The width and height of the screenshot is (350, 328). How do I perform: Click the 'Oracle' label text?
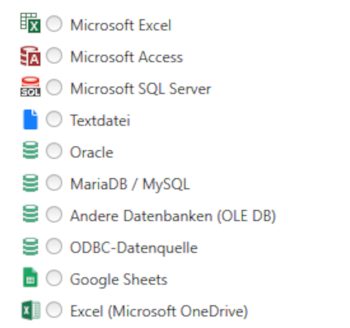point(91,152)
